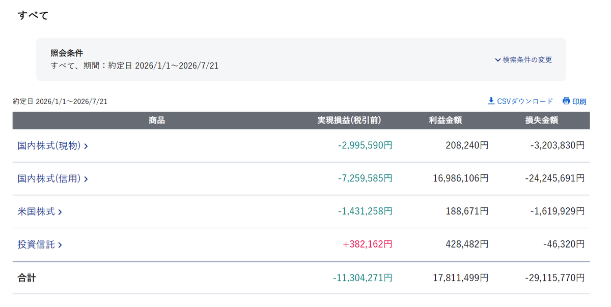
Task: Expand 検索条件の変更 chevron
Action: 498,59
